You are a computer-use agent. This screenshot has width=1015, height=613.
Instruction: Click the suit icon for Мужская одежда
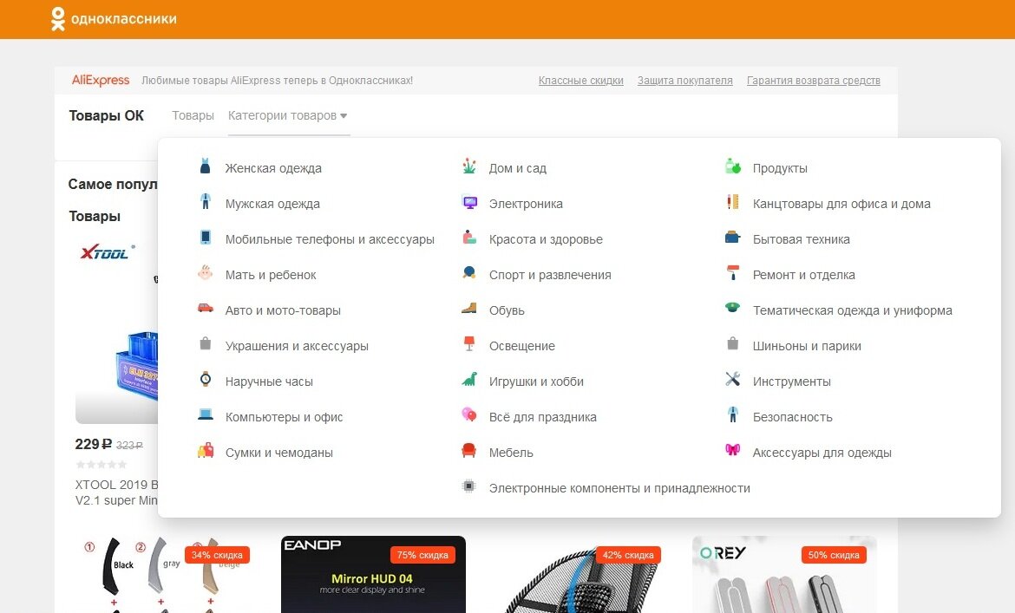(206, 202)
